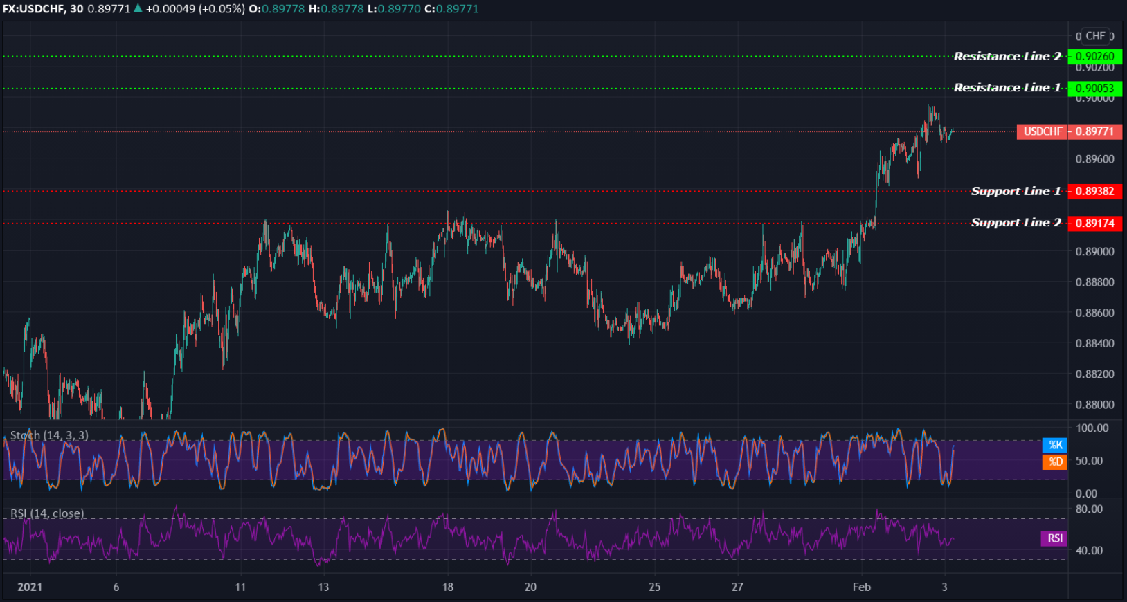1127x602 pixels.
Task: Click the purple RSI legend tag
Action: 1054,538
